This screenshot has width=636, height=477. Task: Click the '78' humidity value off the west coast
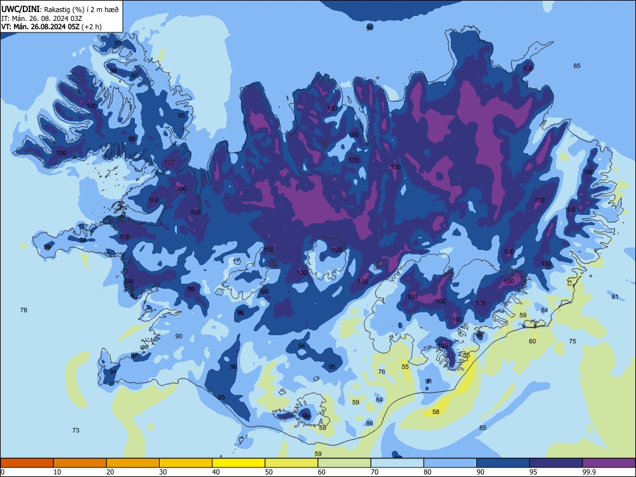click(24, 310)
